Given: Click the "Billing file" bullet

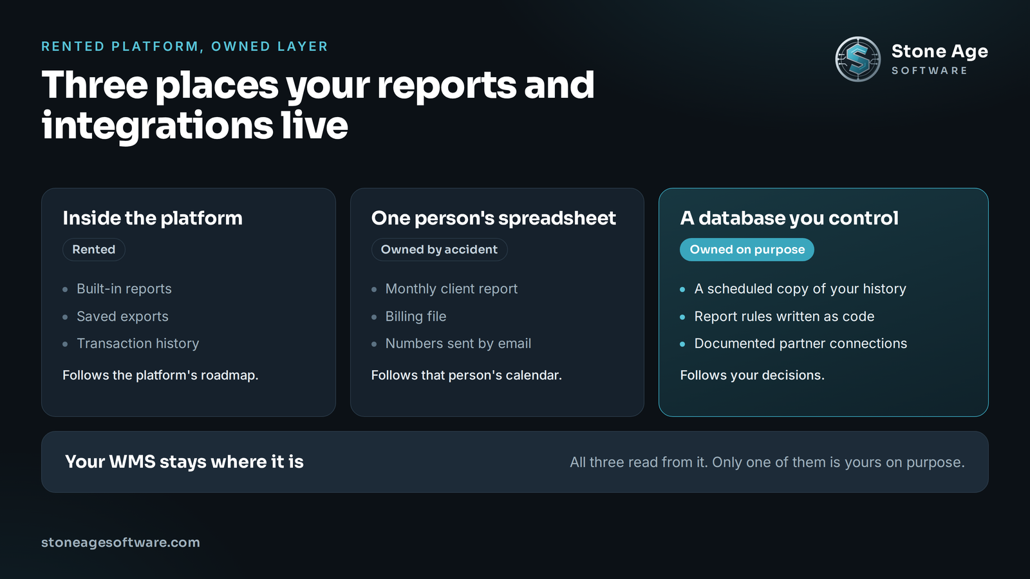Looking at the screenshot, I should click(416, 317).
